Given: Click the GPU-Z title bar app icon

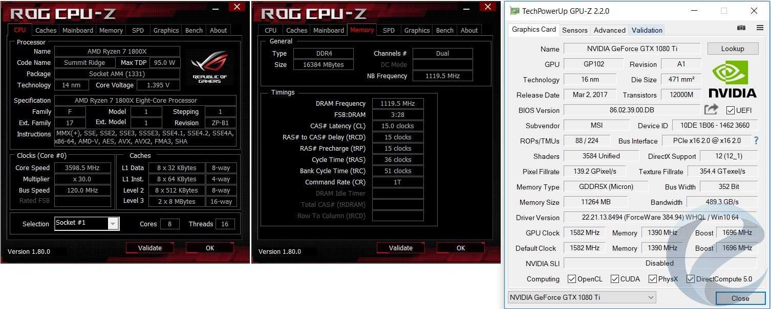Looking at the screenshot, I should [x=514, y=11].
